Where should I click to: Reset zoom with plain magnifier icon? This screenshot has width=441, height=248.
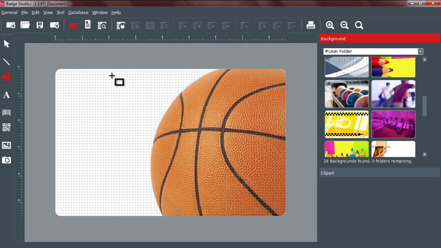tap(359, 25)
